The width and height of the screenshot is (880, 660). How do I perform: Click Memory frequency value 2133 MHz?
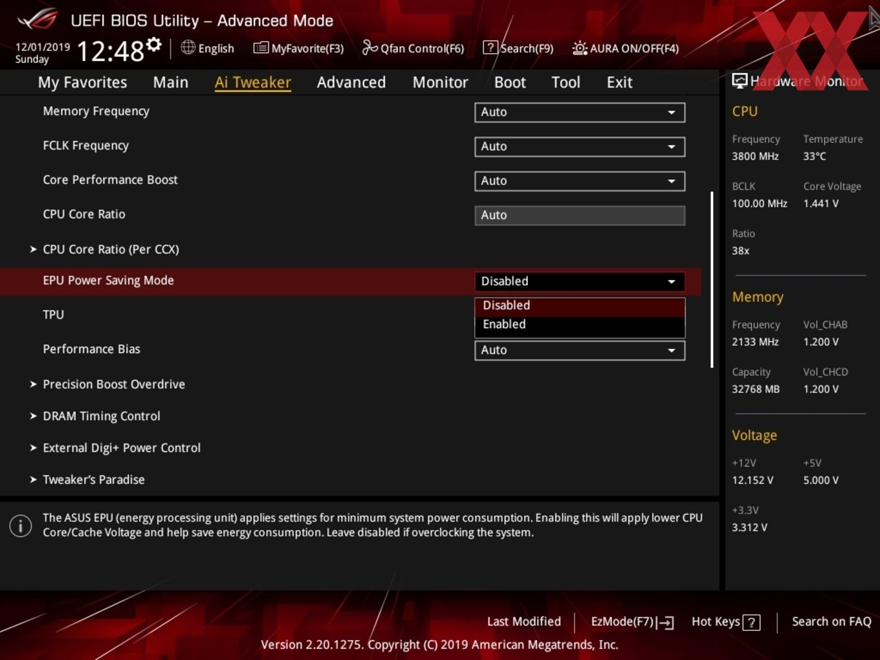tap(755, 342)
